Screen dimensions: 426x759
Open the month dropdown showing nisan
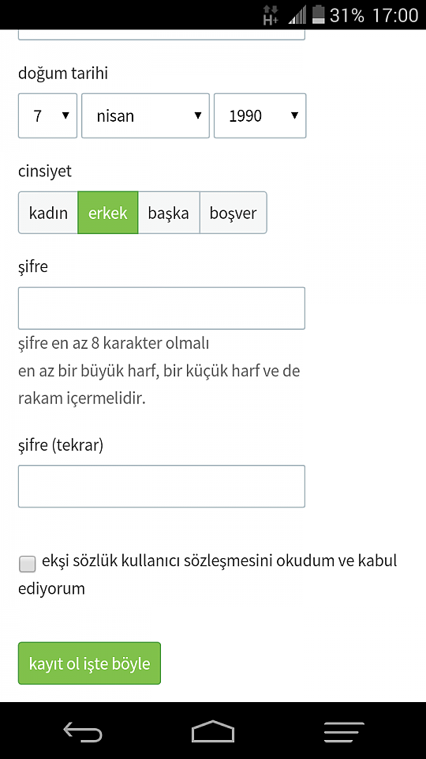[145, 115]
